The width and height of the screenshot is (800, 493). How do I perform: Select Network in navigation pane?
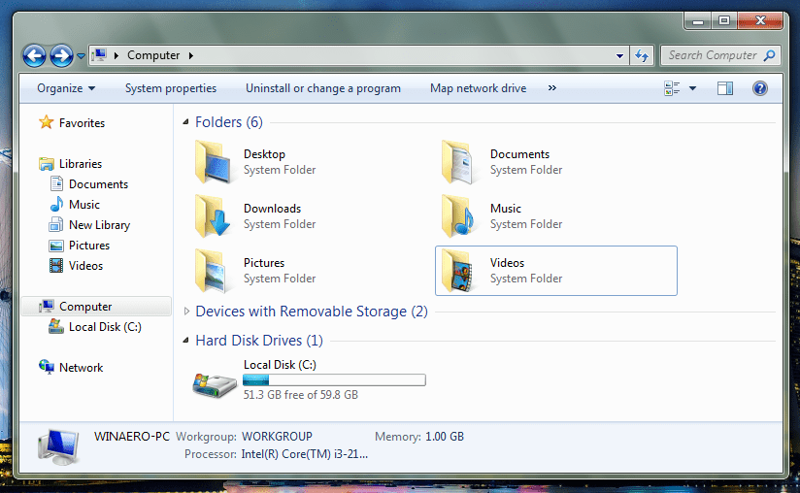pos(82,368)
